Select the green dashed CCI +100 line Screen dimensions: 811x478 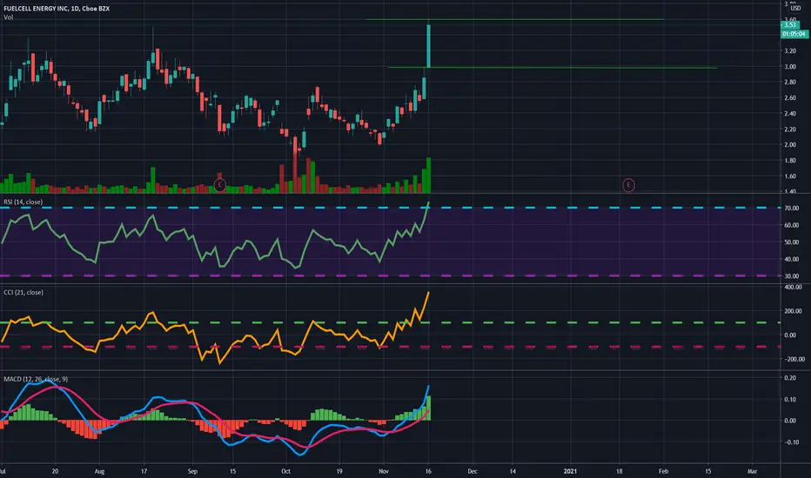click(390, 322)
